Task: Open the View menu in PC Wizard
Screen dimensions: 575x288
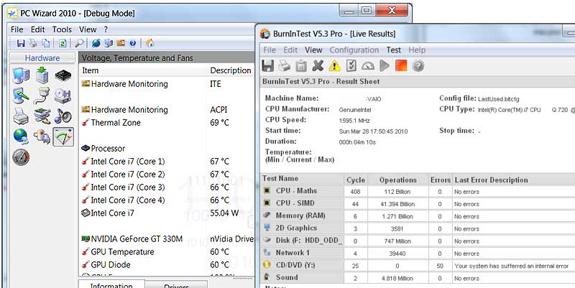Action: [x=88, y=29]
